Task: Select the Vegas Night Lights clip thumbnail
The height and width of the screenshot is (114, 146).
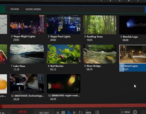Action: coord(27,24)
